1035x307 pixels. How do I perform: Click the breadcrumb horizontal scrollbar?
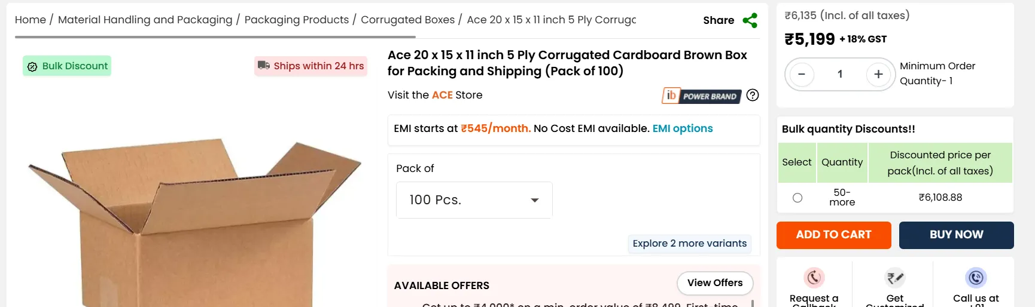click(x=215, y=37)
